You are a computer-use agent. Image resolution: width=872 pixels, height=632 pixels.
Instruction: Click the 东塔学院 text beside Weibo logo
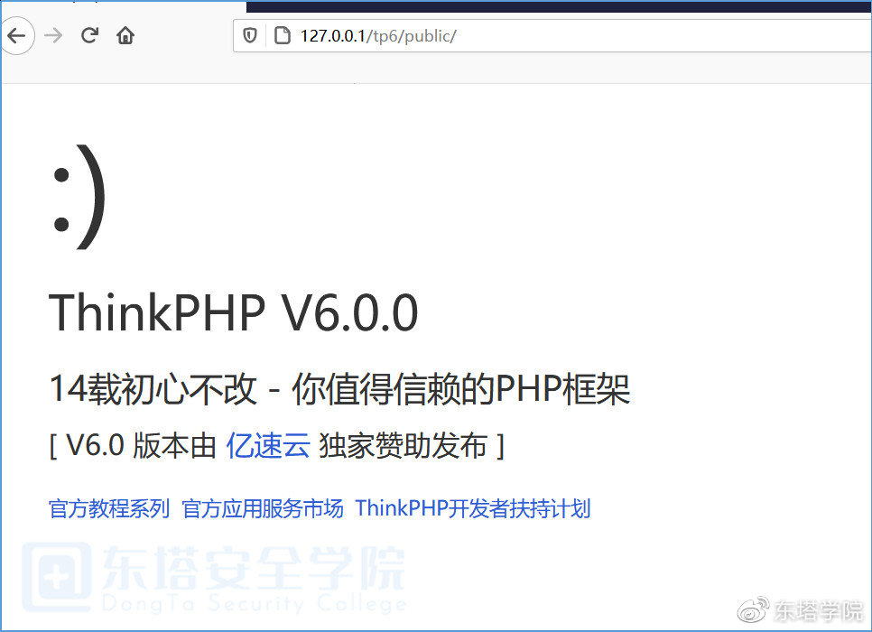pos(818,611)
